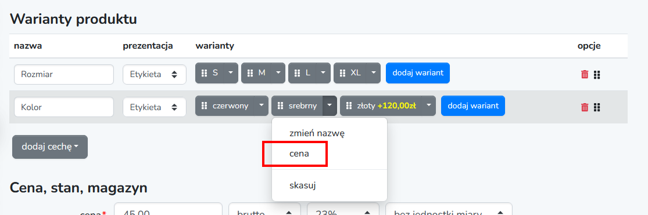Screen dimensions: 648x215
Task: Open the czerwony variant dropdown arrow
Action: click(x=261, y=106)
